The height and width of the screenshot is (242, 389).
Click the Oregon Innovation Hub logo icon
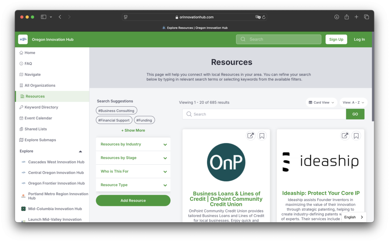[x=23, y=39]
